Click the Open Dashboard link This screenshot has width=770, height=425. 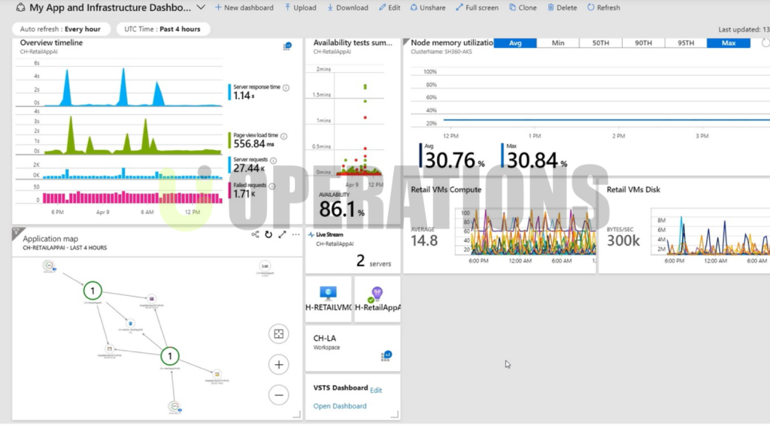pos(340,406)
